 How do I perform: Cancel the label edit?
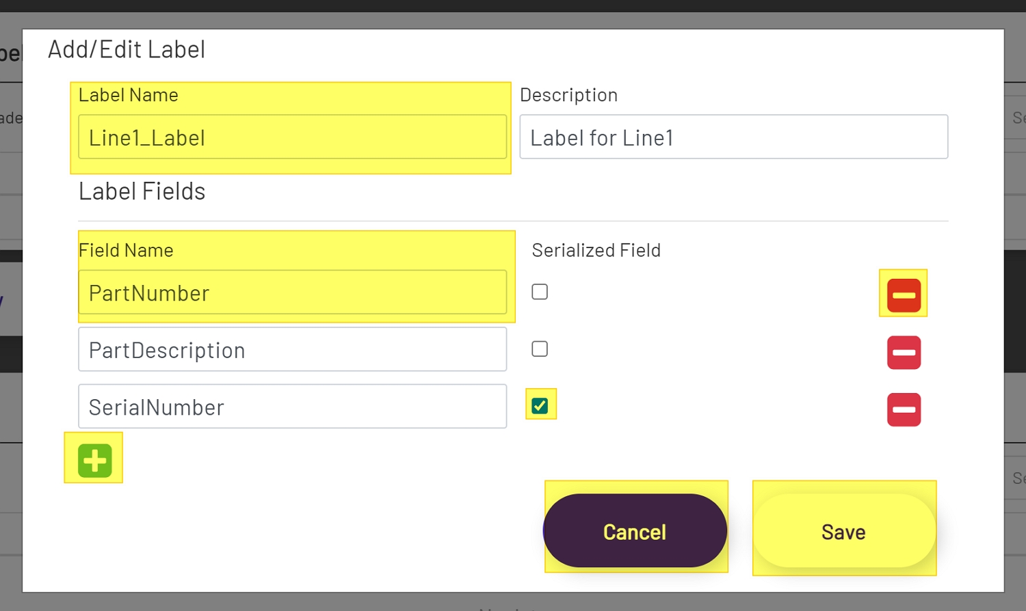pyautogui.click(x=635, y=531)
